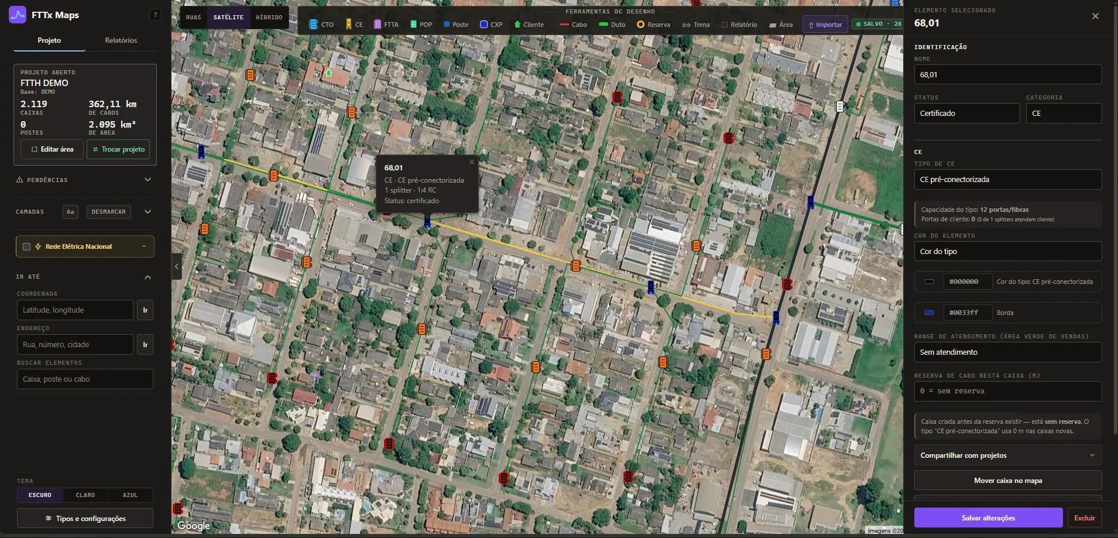
Task: Click the #0033ff border hex field
Action: pyautogui.click(x=968, y=313)
